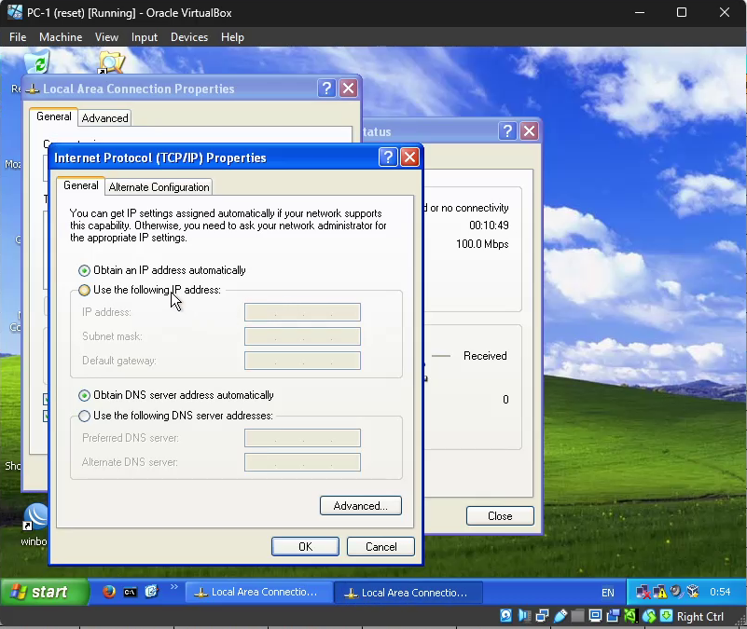The width and height of the screenshot is (747, 629).
Task: Click Cancel in TCP/IP Properties
Action: click(x=380, y=547)
